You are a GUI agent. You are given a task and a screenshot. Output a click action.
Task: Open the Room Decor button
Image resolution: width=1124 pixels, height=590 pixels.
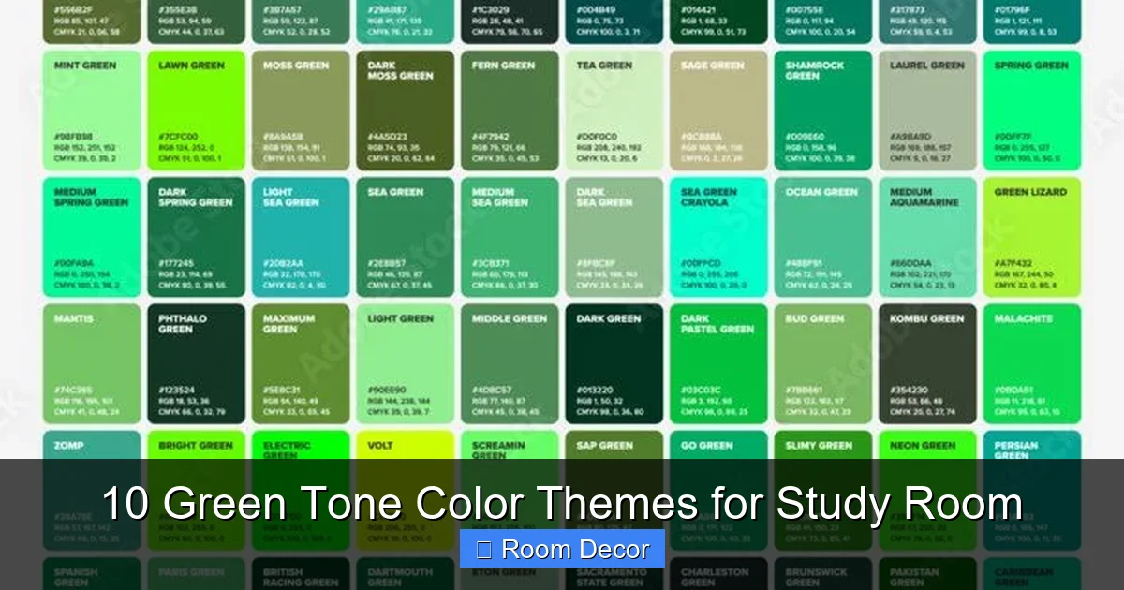coord(562,550)
